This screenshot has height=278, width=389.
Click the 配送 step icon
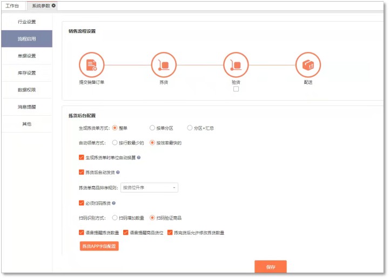(x=308, y=65)
